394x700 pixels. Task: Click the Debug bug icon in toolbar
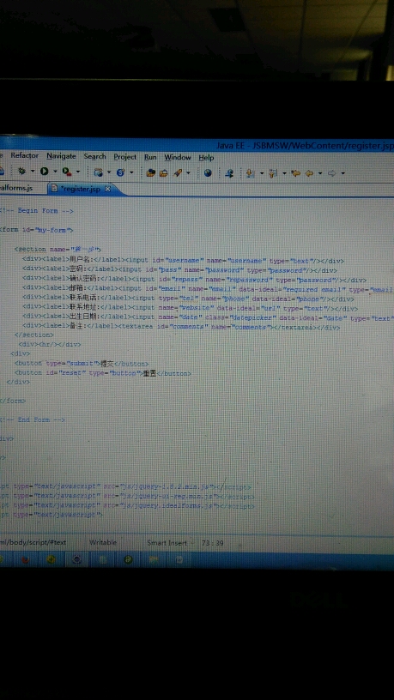(x=22, y=172)
